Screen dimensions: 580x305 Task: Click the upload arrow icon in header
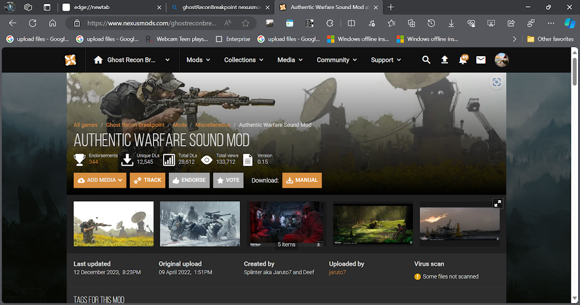point(445,60)
